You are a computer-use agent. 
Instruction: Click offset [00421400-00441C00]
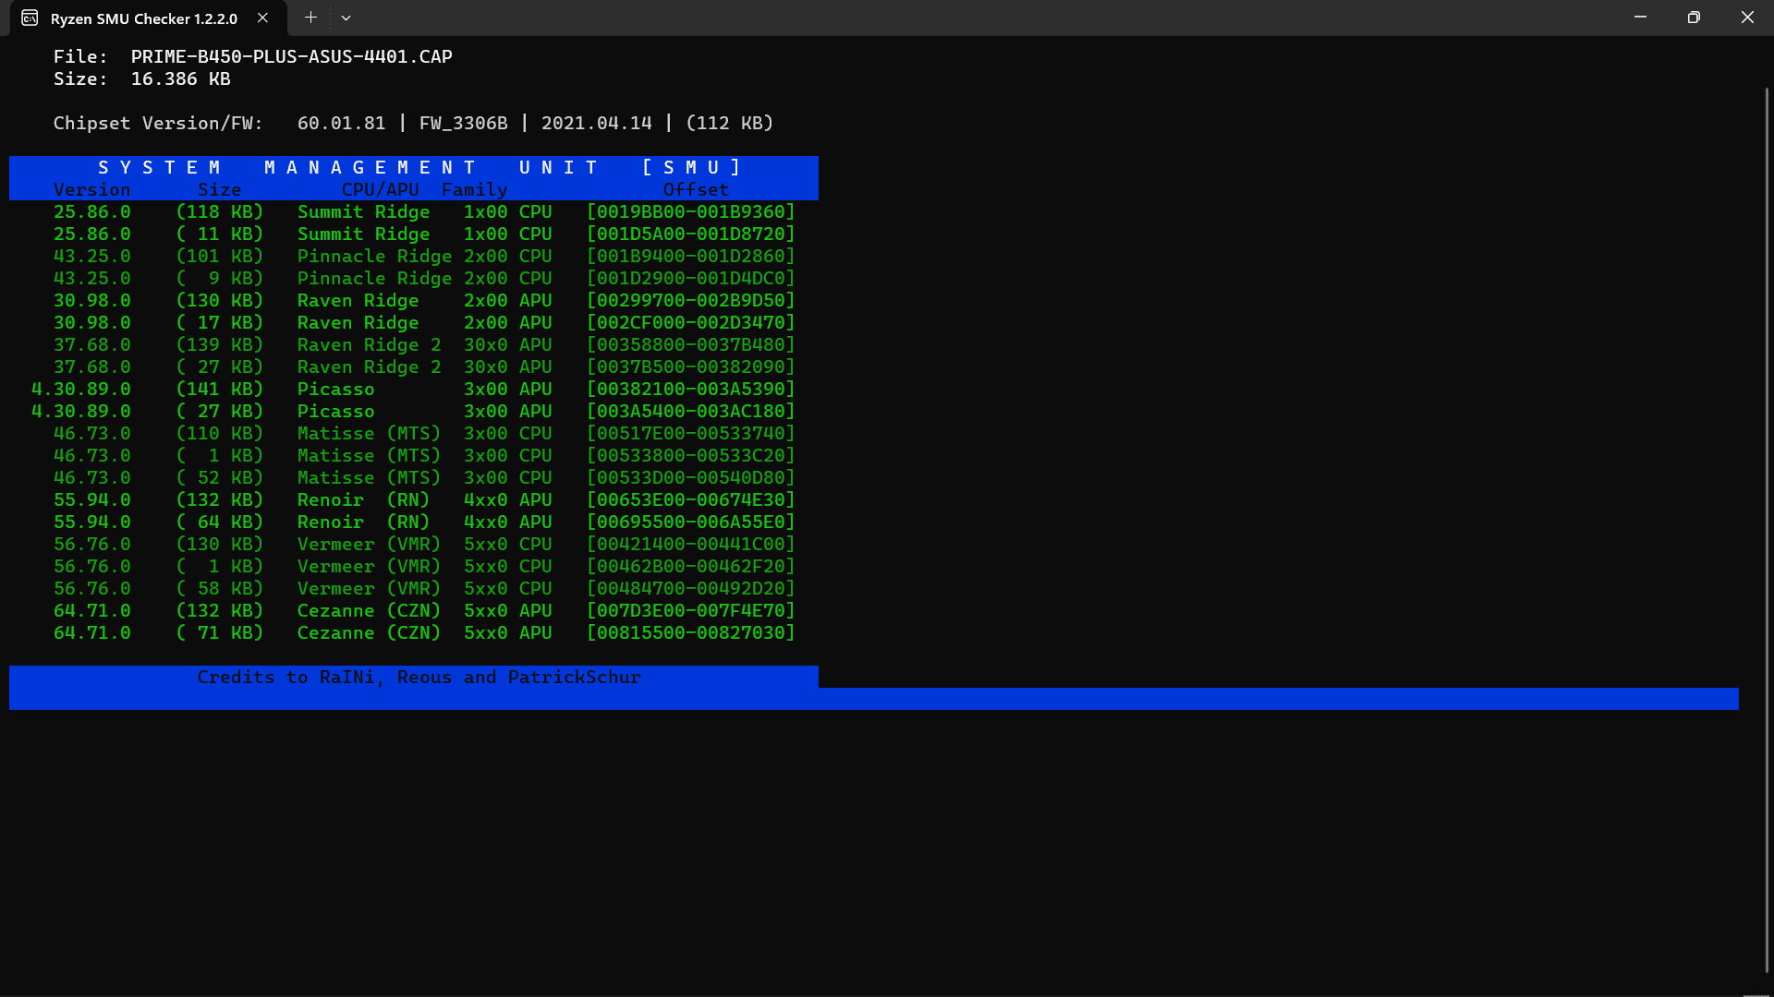click(x=691, y=544)
